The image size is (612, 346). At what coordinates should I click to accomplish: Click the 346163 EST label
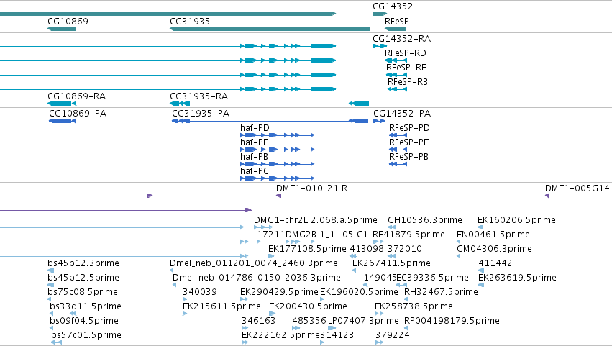click(x=258, y=321)
